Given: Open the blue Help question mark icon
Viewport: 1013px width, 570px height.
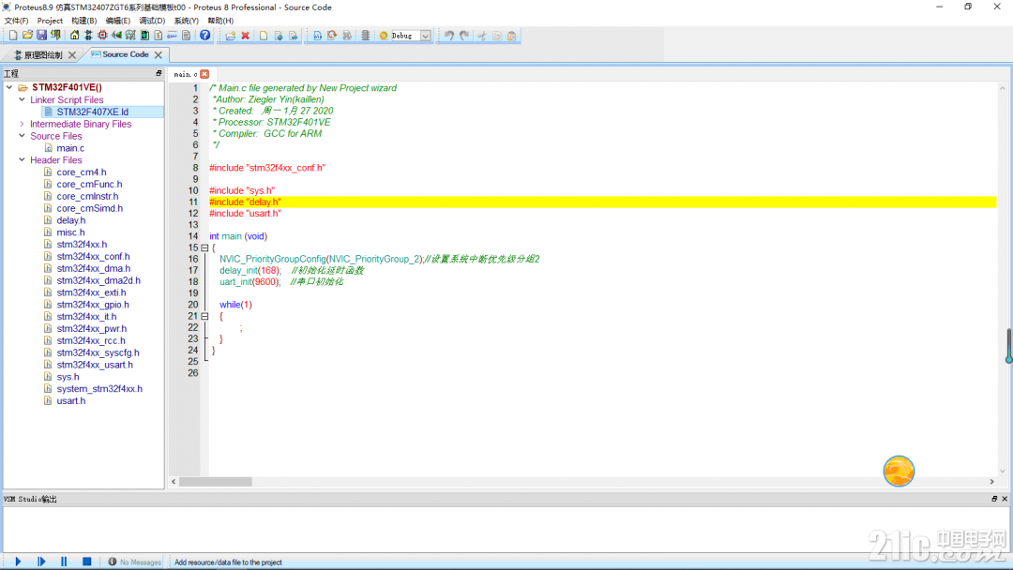Looking at the screenshot, I should click(204, 36).
